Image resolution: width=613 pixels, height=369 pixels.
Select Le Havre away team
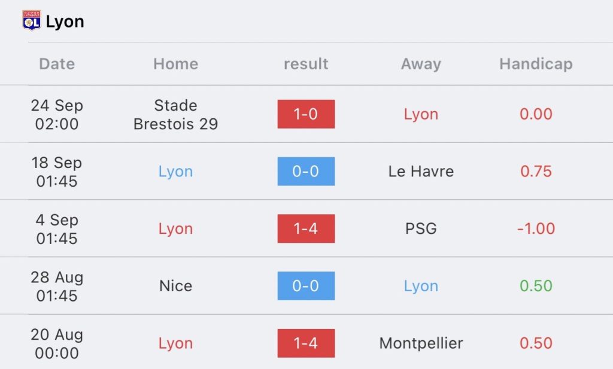click(x=421, y=172)
